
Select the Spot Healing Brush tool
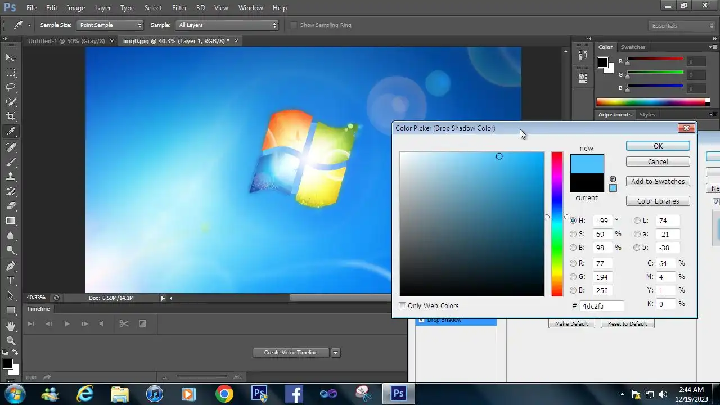tap(11, 147)
